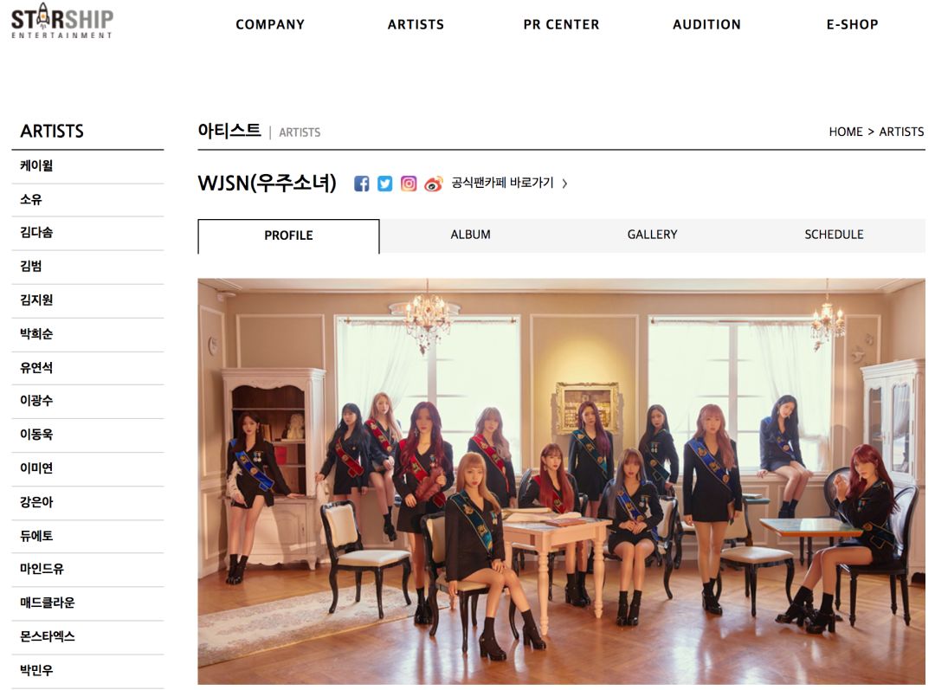The height and width of the screenshot is (690, 935).
Task: Select 케이윌 in the artists sidebar
Action: point(36,166)
